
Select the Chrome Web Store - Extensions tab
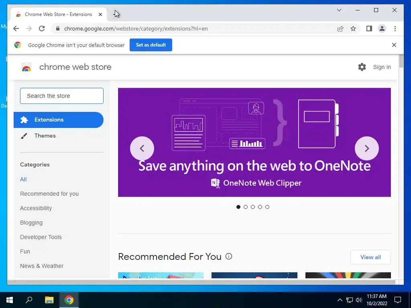tap(59, 14)
